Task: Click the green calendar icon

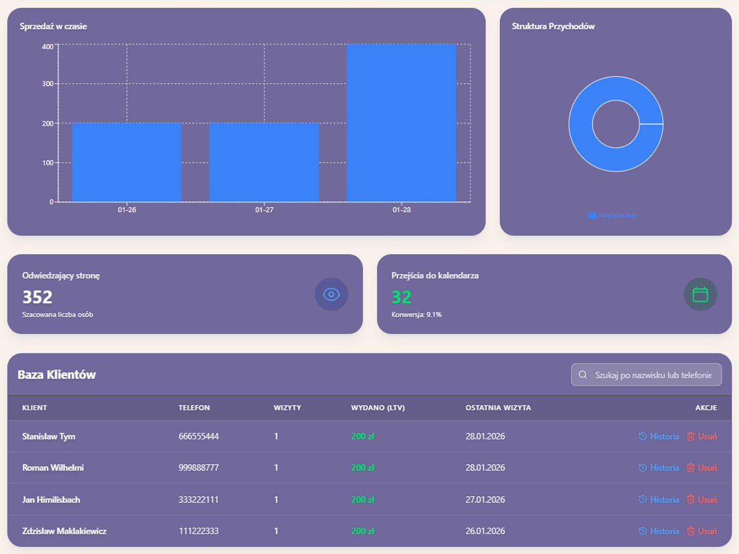Action: click(700, 294)
